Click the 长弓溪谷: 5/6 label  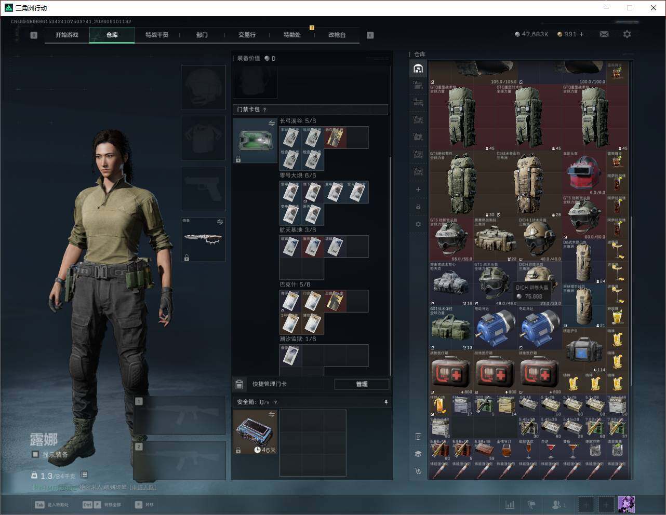tap(298, 121)
